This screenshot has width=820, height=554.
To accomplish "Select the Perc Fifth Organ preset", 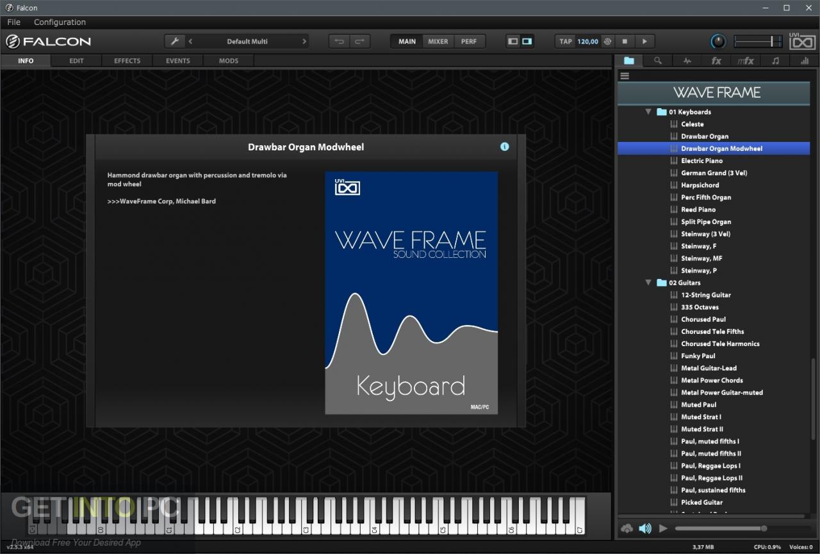I will (706, 197).
